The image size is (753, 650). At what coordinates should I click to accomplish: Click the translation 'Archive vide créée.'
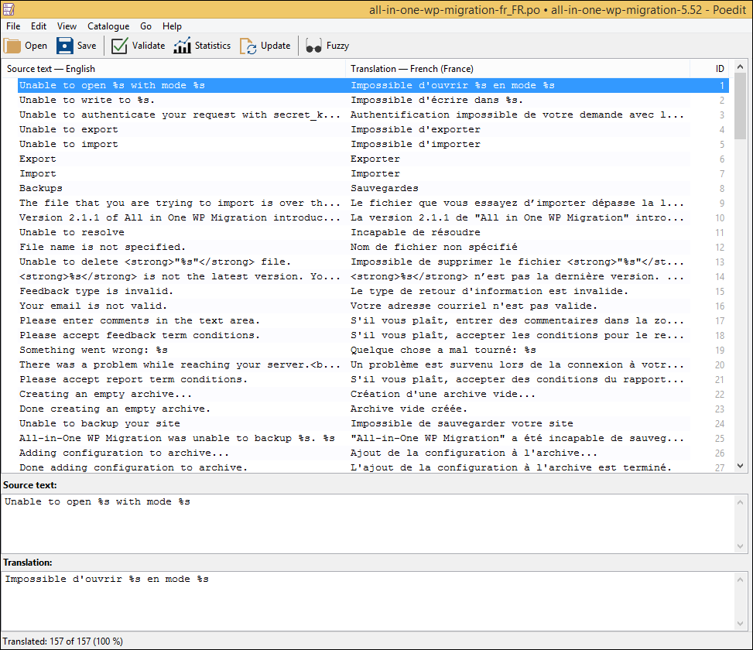(x=409, y=409)
